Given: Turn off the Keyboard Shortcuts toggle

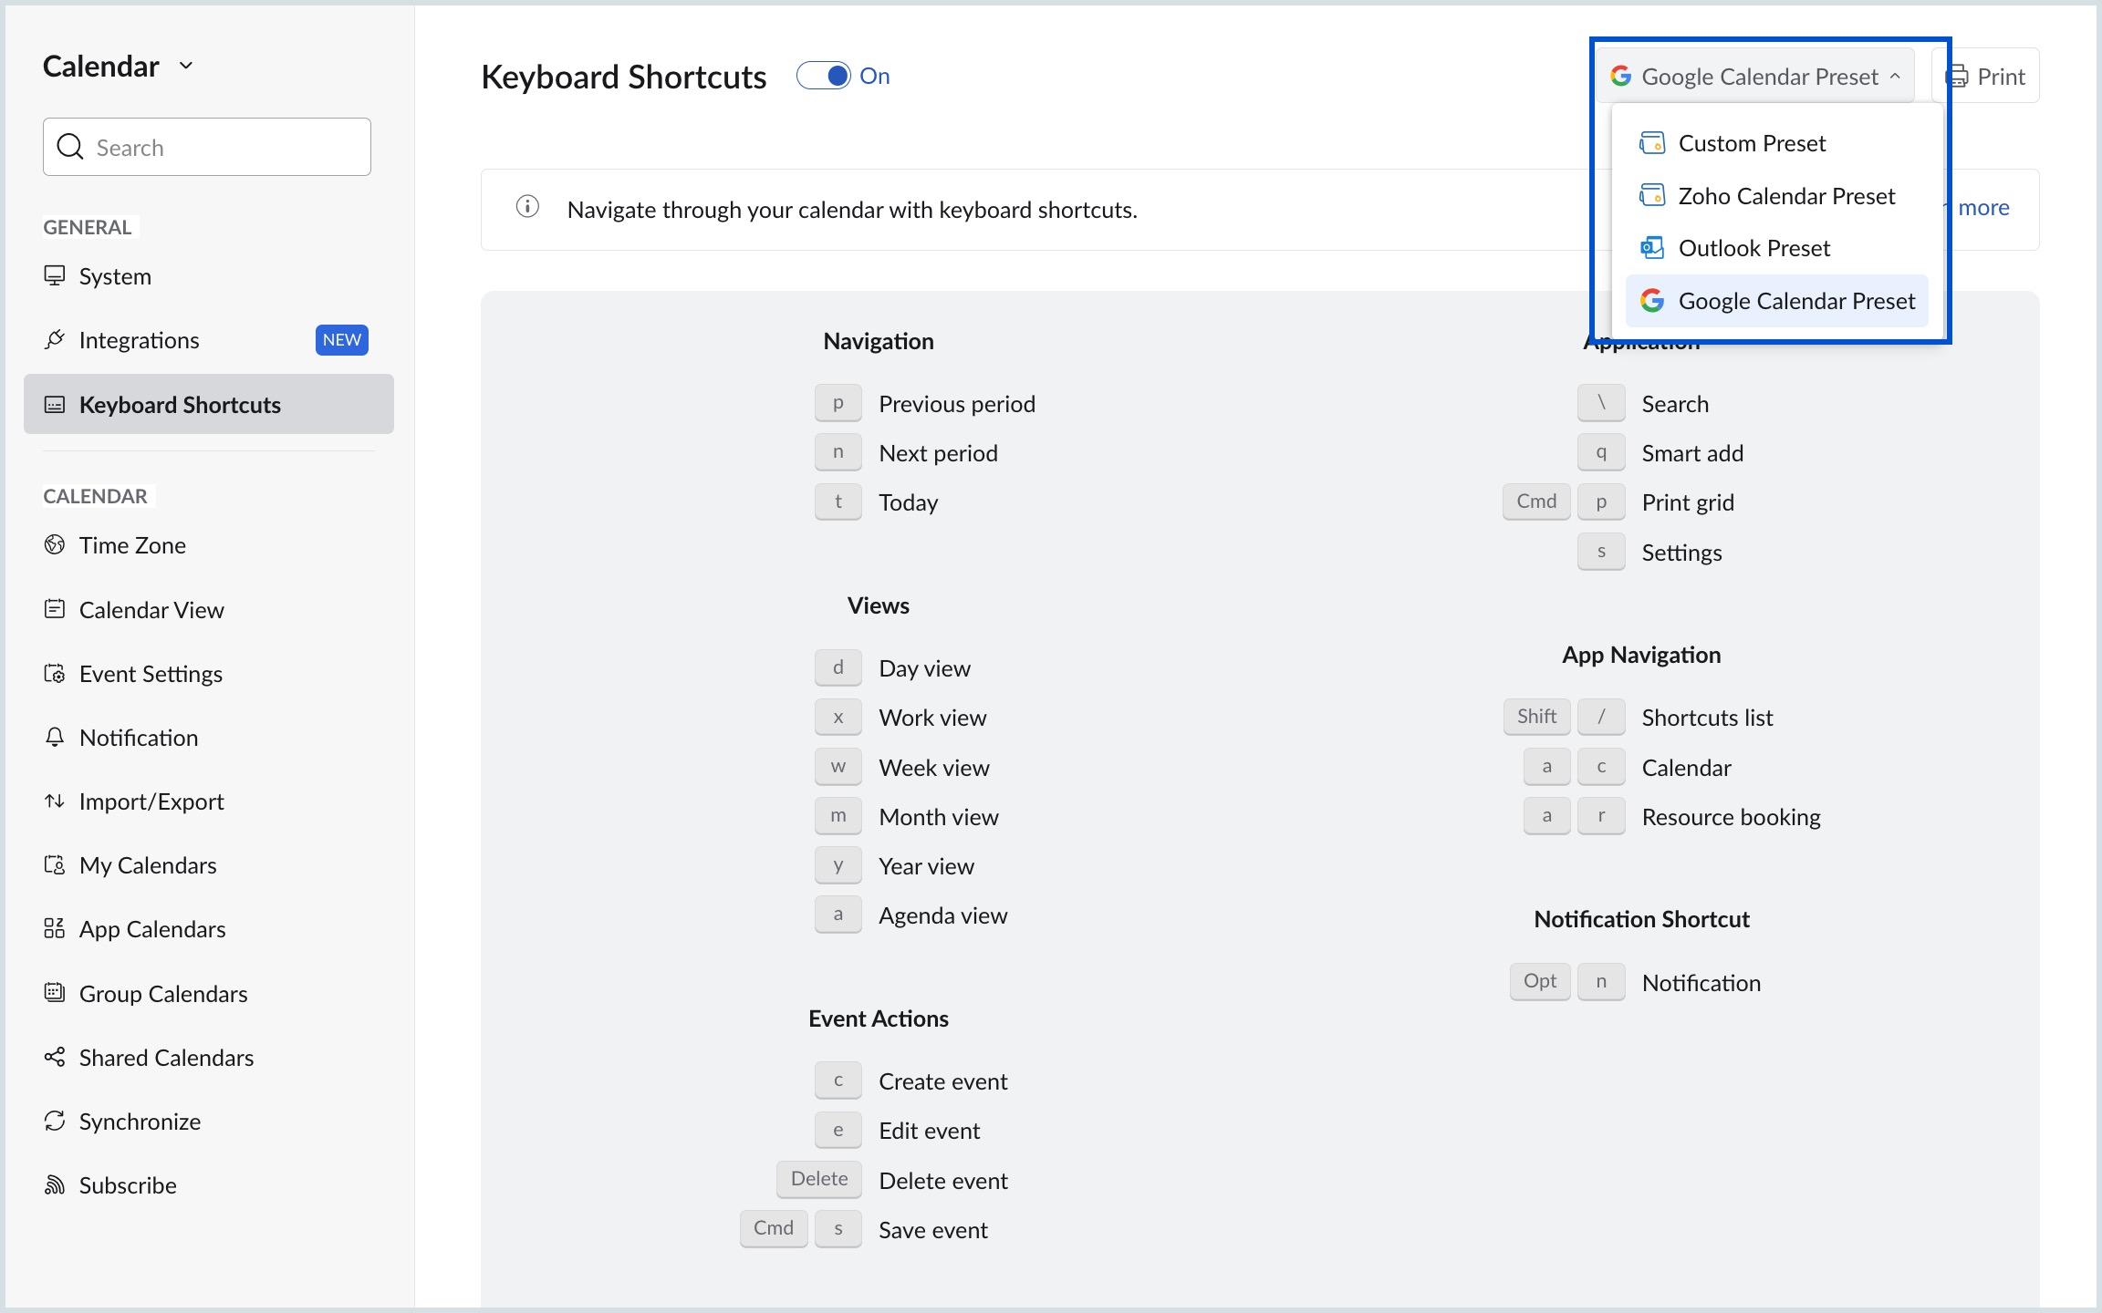Looking at the screenshot, I should (x=826, y=75).
